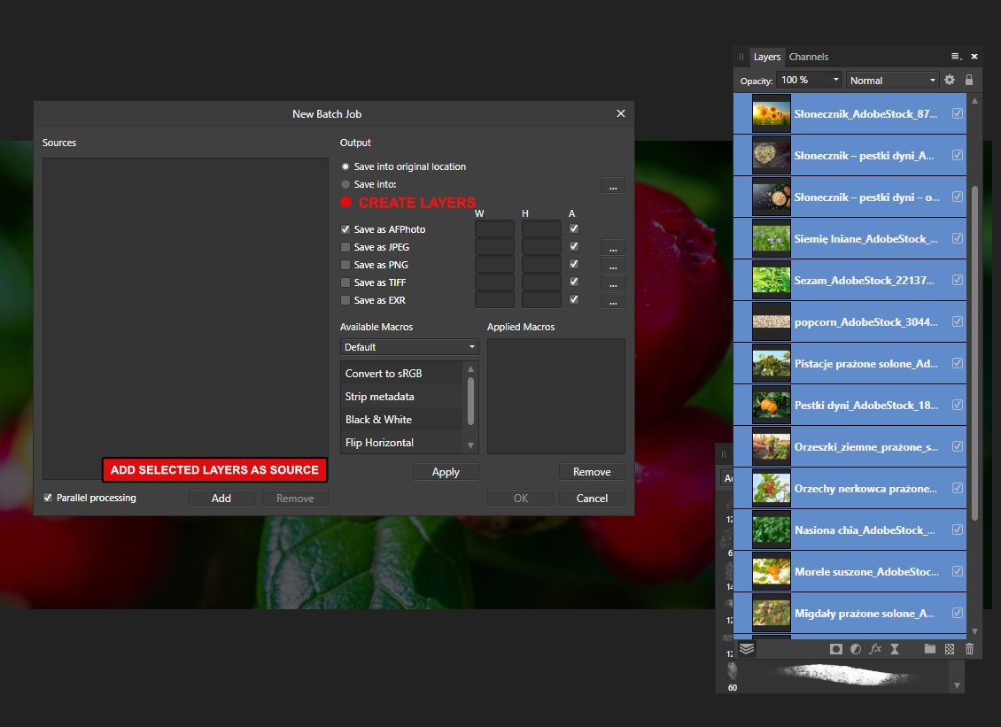Click the width field for Save as PNG
1001x727 pixels.
(x=494, y=265)
